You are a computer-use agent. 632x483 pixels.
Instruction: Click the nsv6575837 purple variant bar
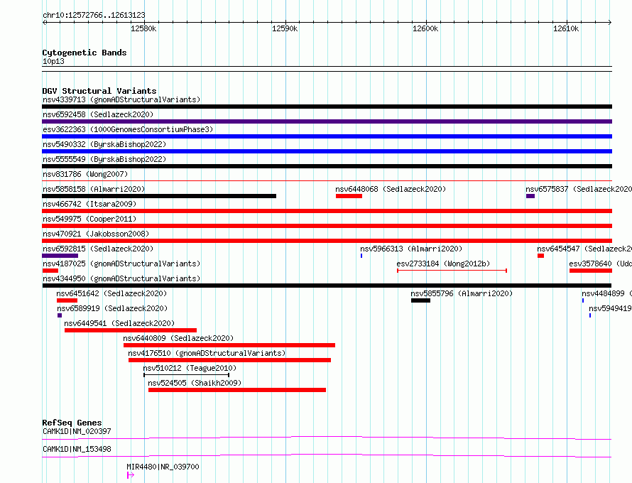click(x=530, y=196)
